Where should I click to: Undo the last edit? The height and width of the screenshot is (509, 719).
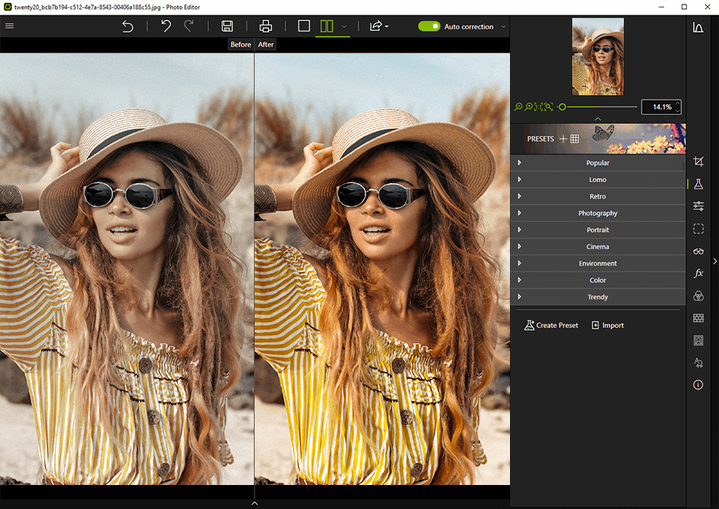click(x=166, y=26)
